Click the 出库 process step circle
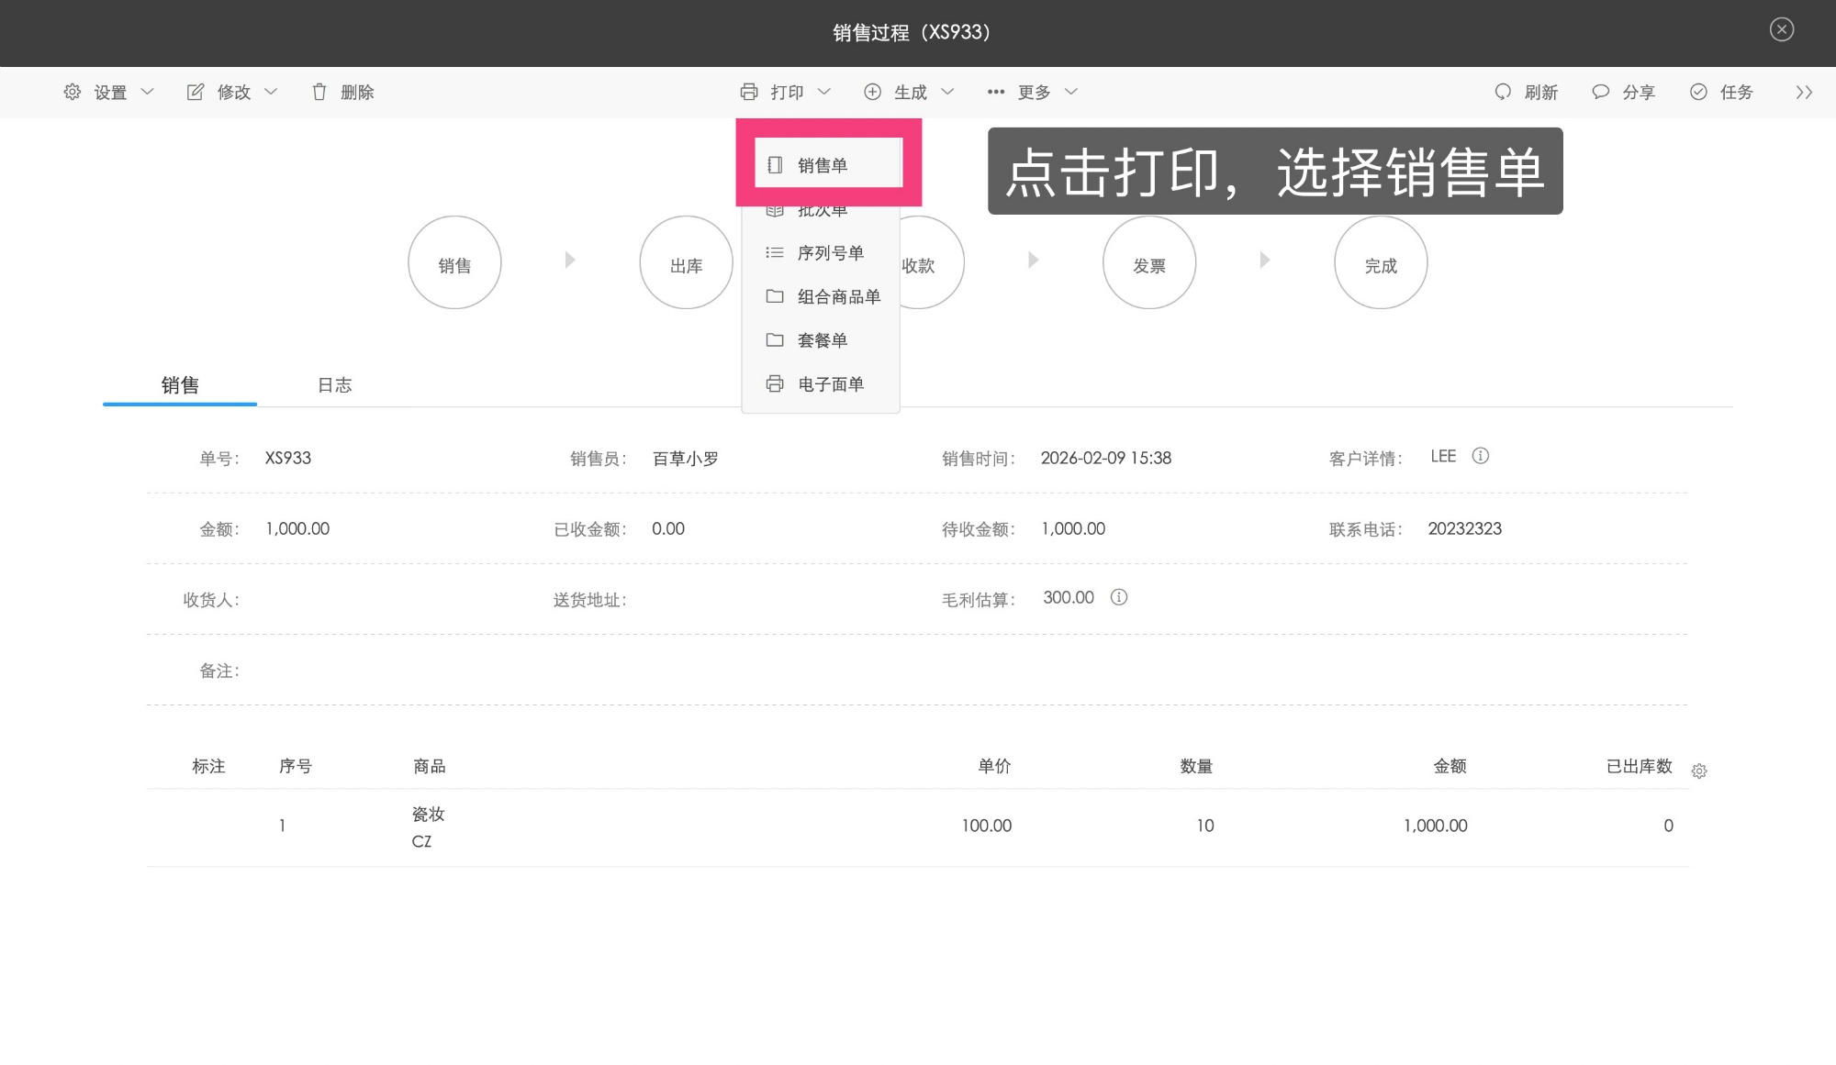Viewport: 1836px width, 1065px height. [686, 262]
